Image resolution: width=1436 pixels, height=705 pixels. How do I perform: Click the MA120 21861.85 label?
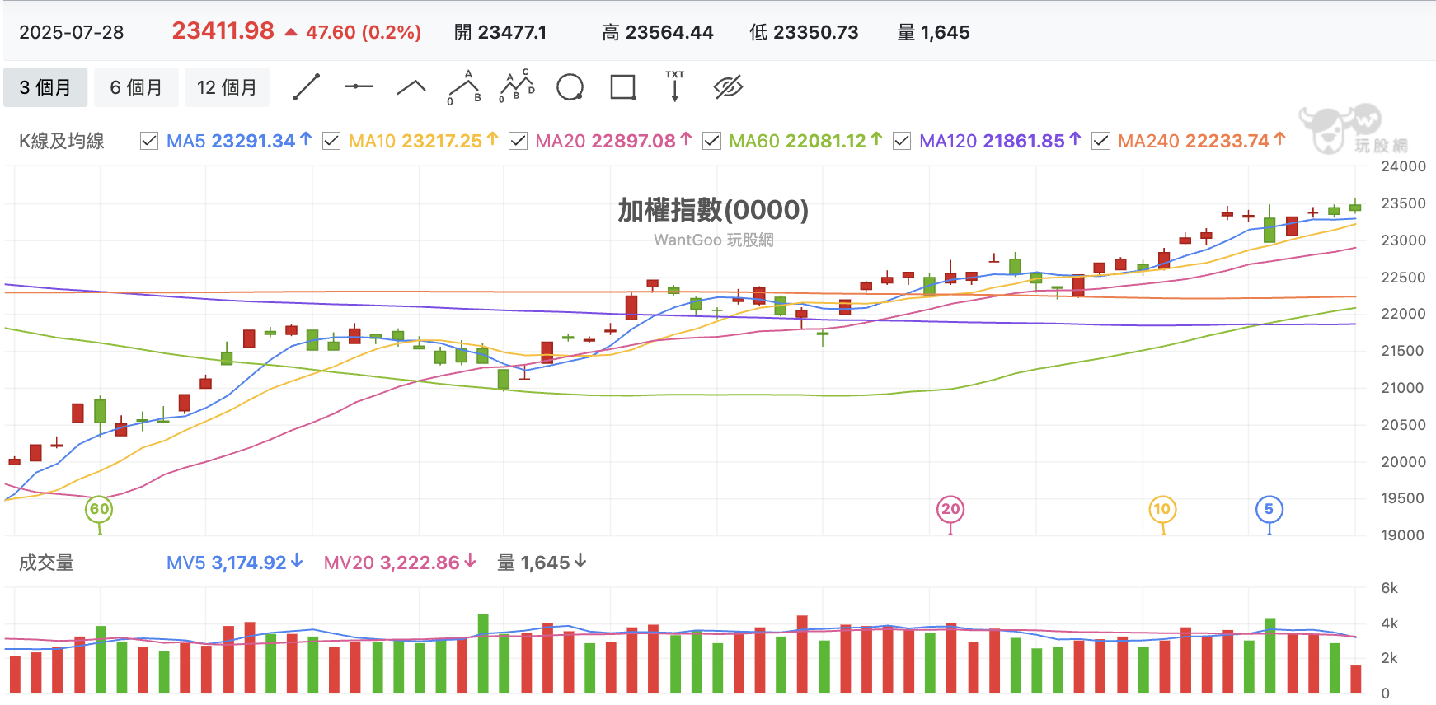click(x=1000, y=141)
